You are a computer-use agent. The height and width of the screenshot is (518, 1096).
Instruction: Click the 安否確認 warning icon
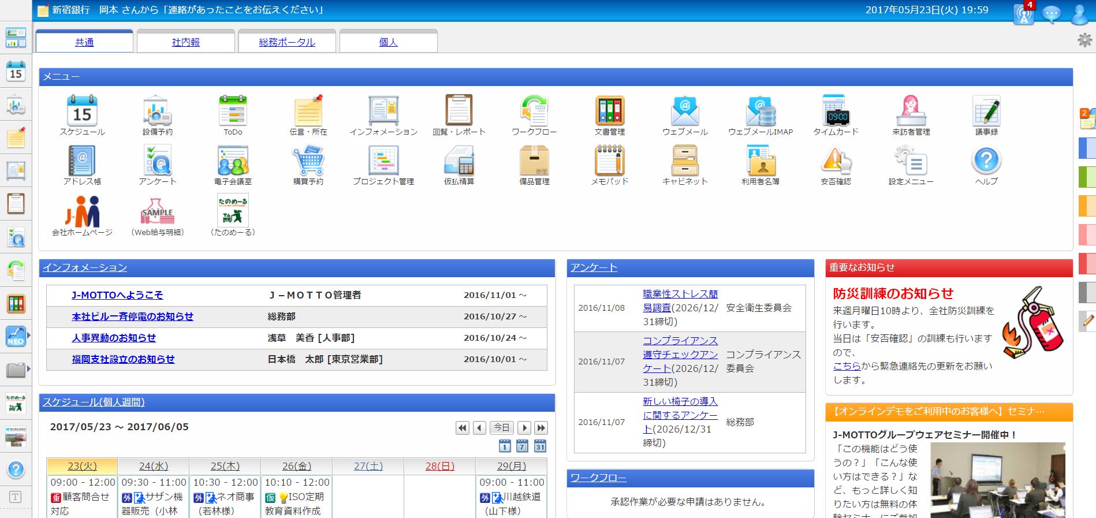coord(836,161)
